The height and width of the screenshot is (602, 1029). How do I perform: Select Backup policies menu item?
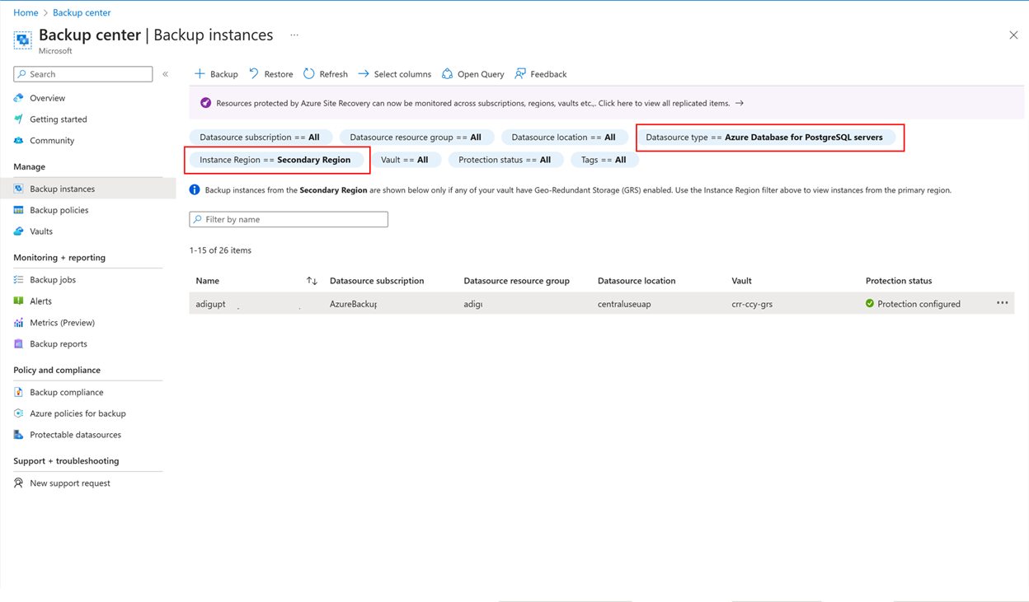click(x=59, y=210)
